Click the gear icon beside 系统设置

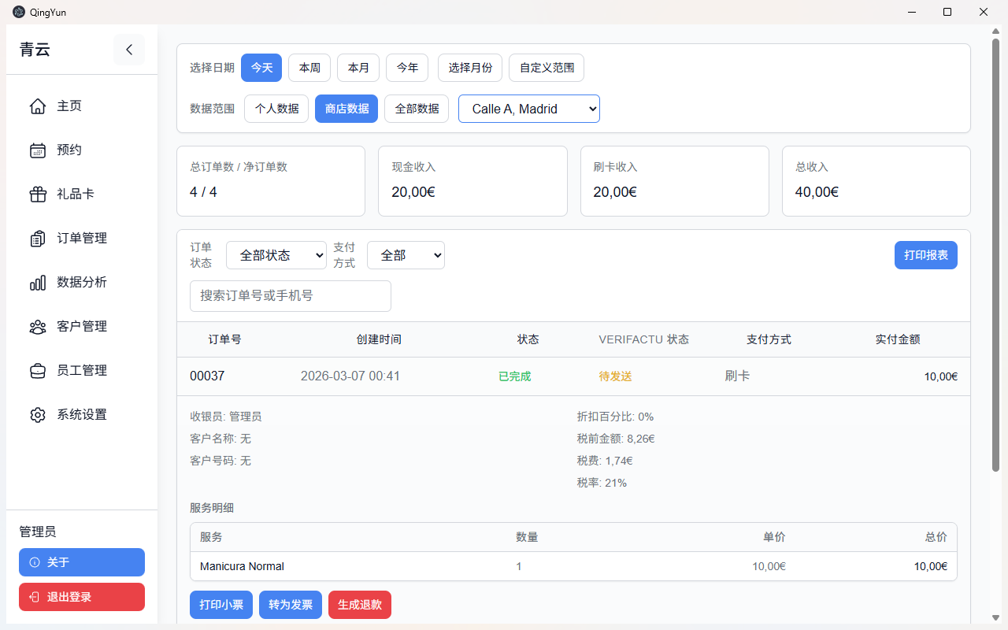(x=38, y=415)
